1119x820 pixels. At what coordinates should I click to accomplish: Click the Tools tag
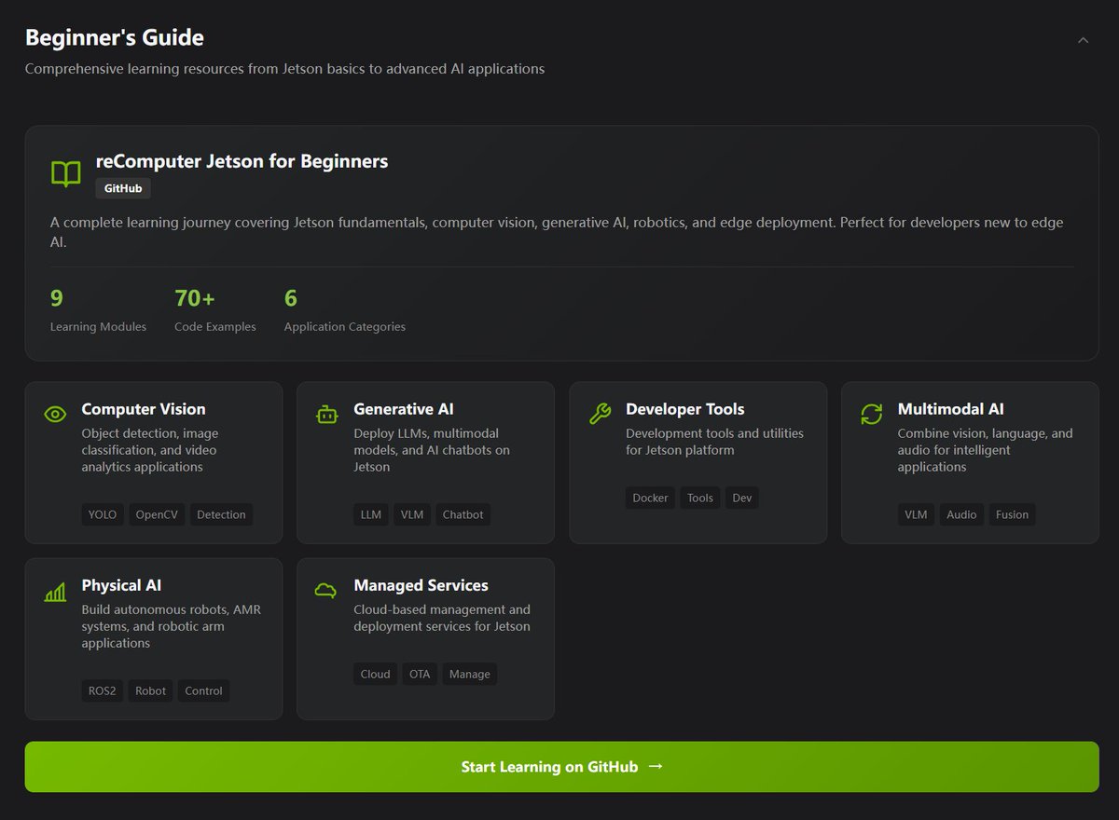tap(700, 498)
